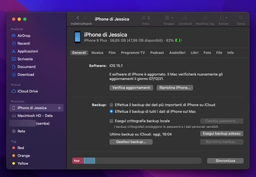Click Ripristina iPhone... button
The width and height of the screenshot is (256, 177).
pyautogui.click(x=175, y=88)
